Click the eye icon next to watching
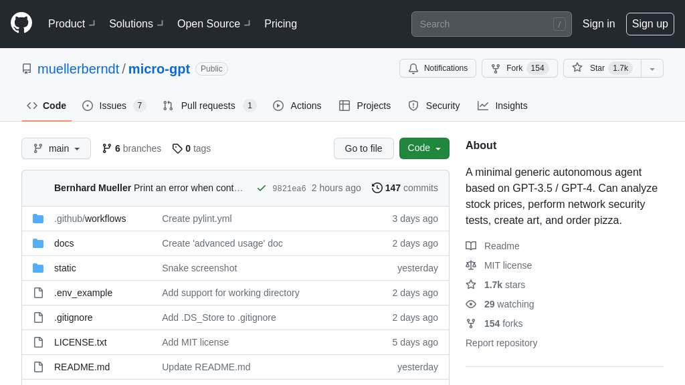 coord(471,304)
